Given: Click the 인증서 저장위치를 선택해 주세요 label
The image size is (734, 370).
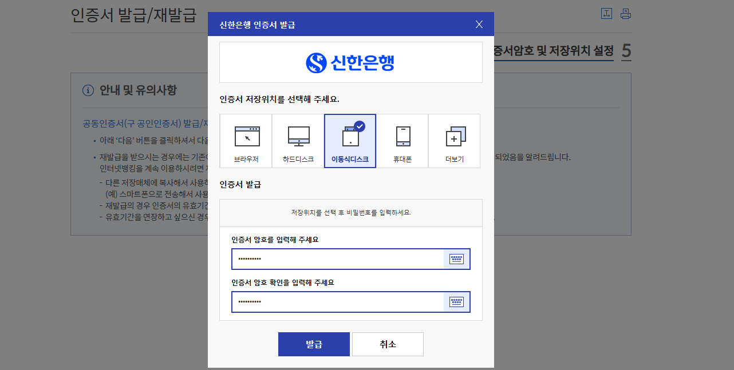Looking at the screenshot, I should (x=279, y=99).
